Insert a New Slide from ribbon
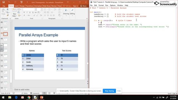Image resolution: width=178 pixels, height=100 pixels. 14,13
